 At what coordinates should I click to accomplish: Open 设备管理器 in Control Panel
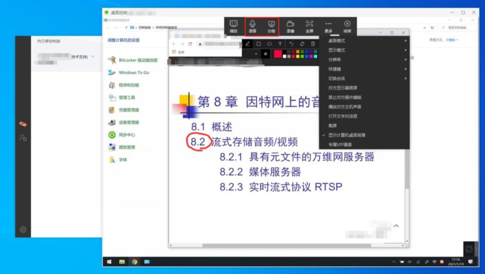124,122
